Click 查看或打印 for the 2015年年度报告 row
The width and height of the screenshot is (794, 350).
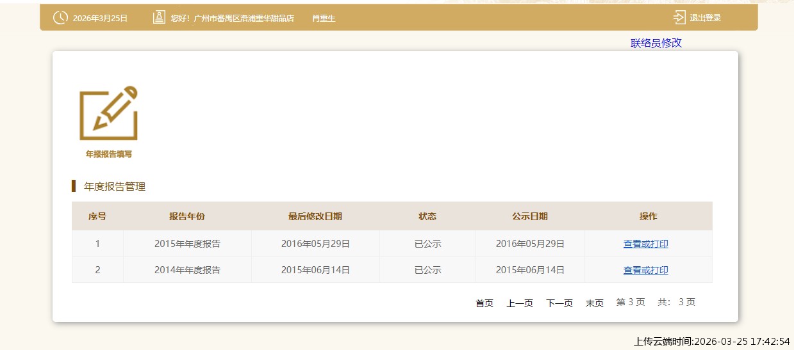click(645, 244)
